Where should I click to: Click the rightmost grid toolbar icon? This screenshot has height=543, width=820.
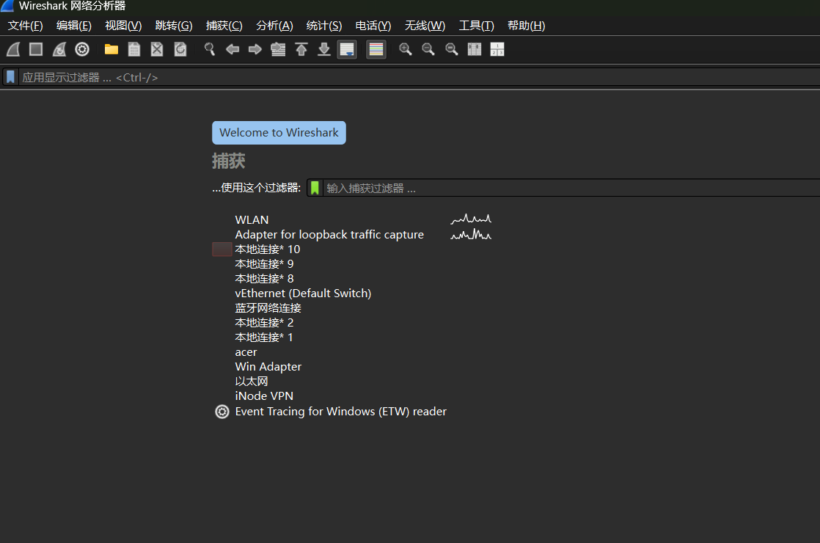pos(497,49)
